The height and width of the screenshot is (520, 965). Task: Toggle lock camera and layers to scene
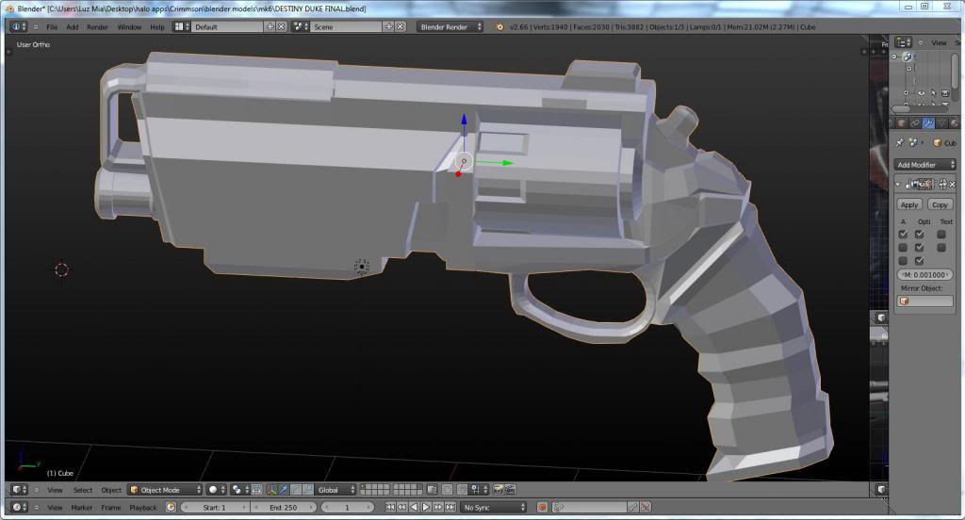[x=432, y=490]
